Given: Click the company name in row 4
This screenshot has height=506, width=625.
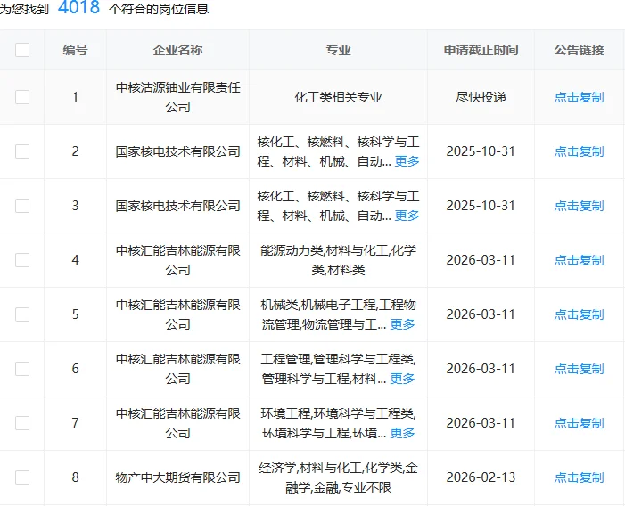Looking at the screenshot, I should (x=177, y=260).
